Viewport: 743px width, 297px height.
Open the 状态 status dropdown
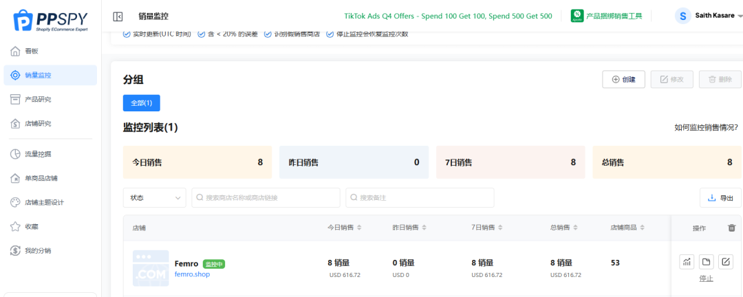[x=155, y=197]
